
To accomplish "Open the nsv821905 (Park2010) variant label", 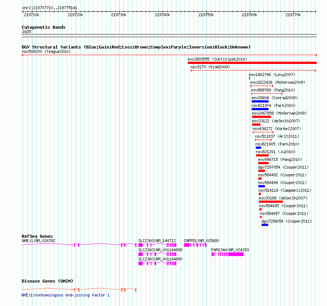I will pyautogui.click(x=277, y=144).
